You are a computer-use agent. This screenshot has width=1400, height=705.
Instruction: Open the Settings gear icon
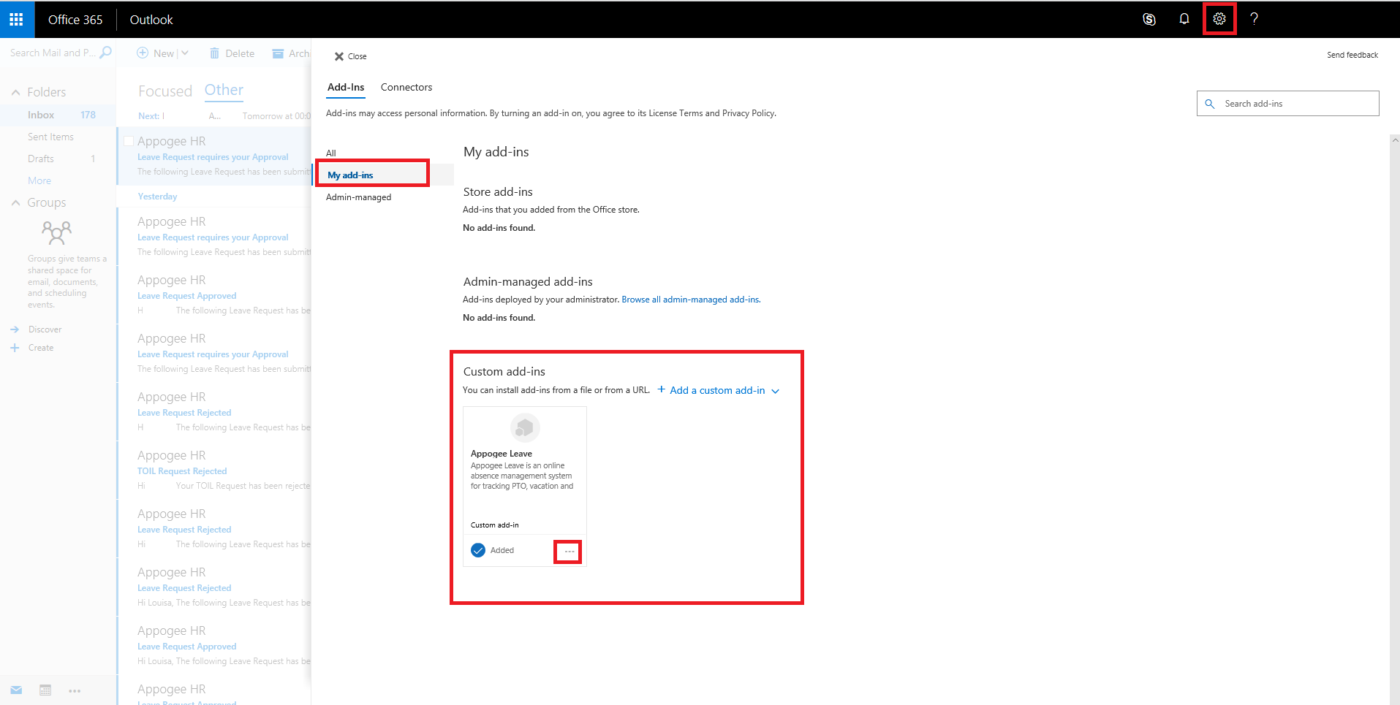1219,19
